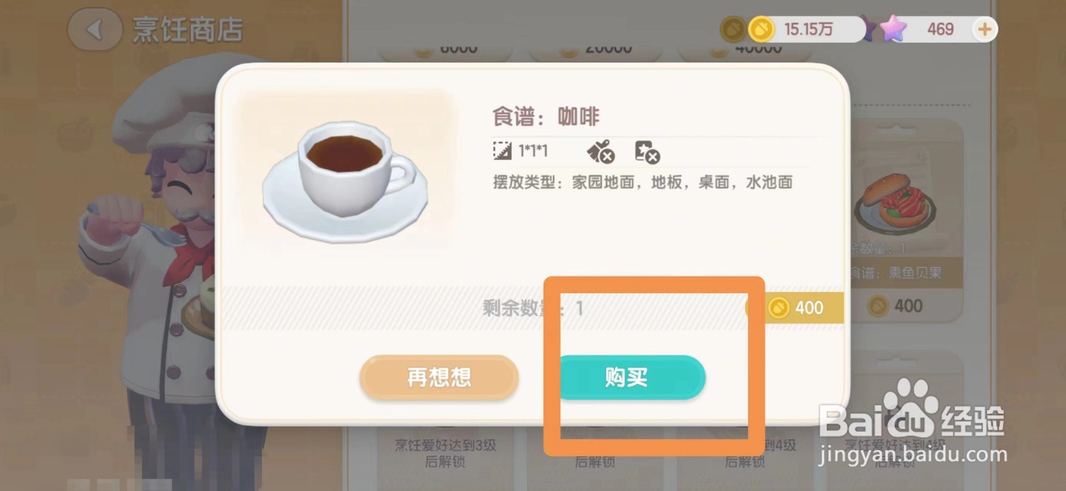The height and width of the screenshot is (491, 1066).
Task: Open the jingyan.baidu.com watermark link
Action: point(913,455)
